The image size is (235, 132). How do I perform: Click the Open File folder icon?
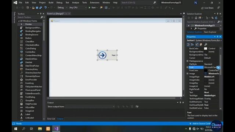33,8
